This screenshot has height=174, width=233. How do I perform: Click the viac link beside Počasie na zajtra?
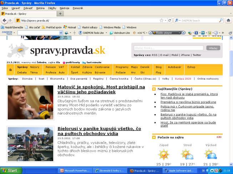[219, 137]
